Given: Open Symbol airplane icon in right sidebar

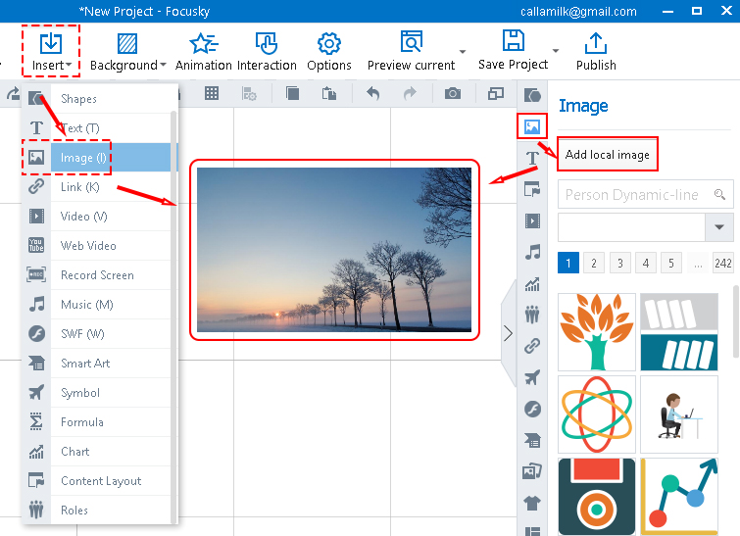Looking at the screenshot, I should pos(532,377).
